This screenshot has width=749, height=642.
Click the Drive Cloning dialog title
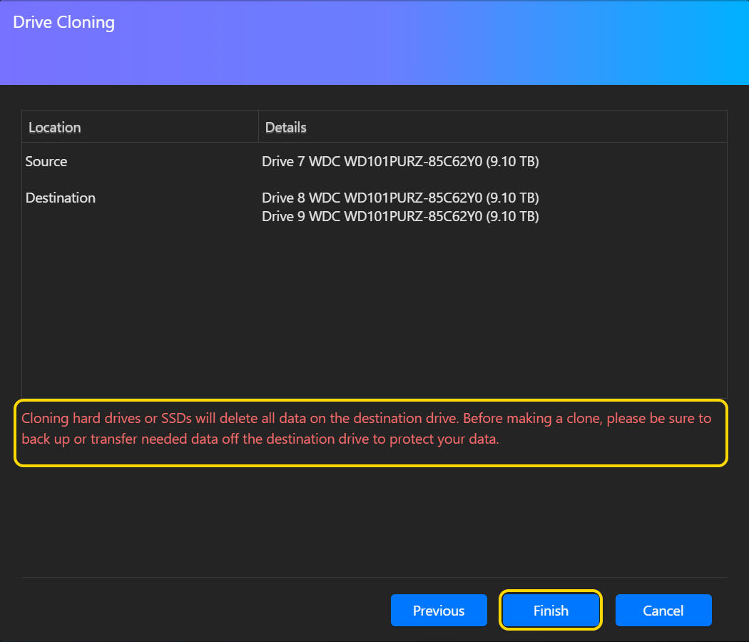(x=64, y=22)
